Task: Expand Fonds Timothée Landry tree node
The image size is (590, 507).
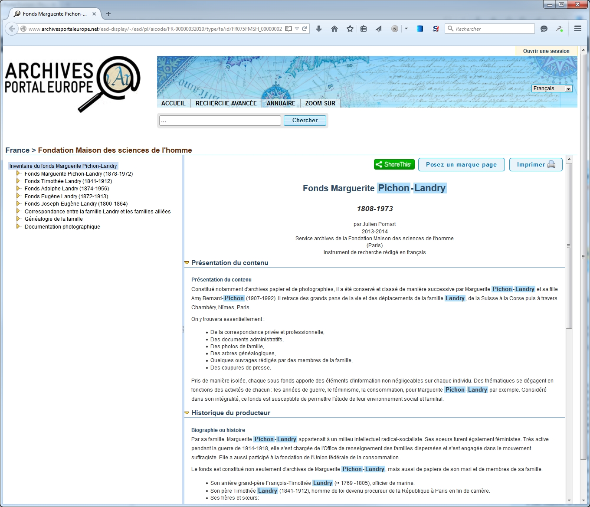Action: 18,181
